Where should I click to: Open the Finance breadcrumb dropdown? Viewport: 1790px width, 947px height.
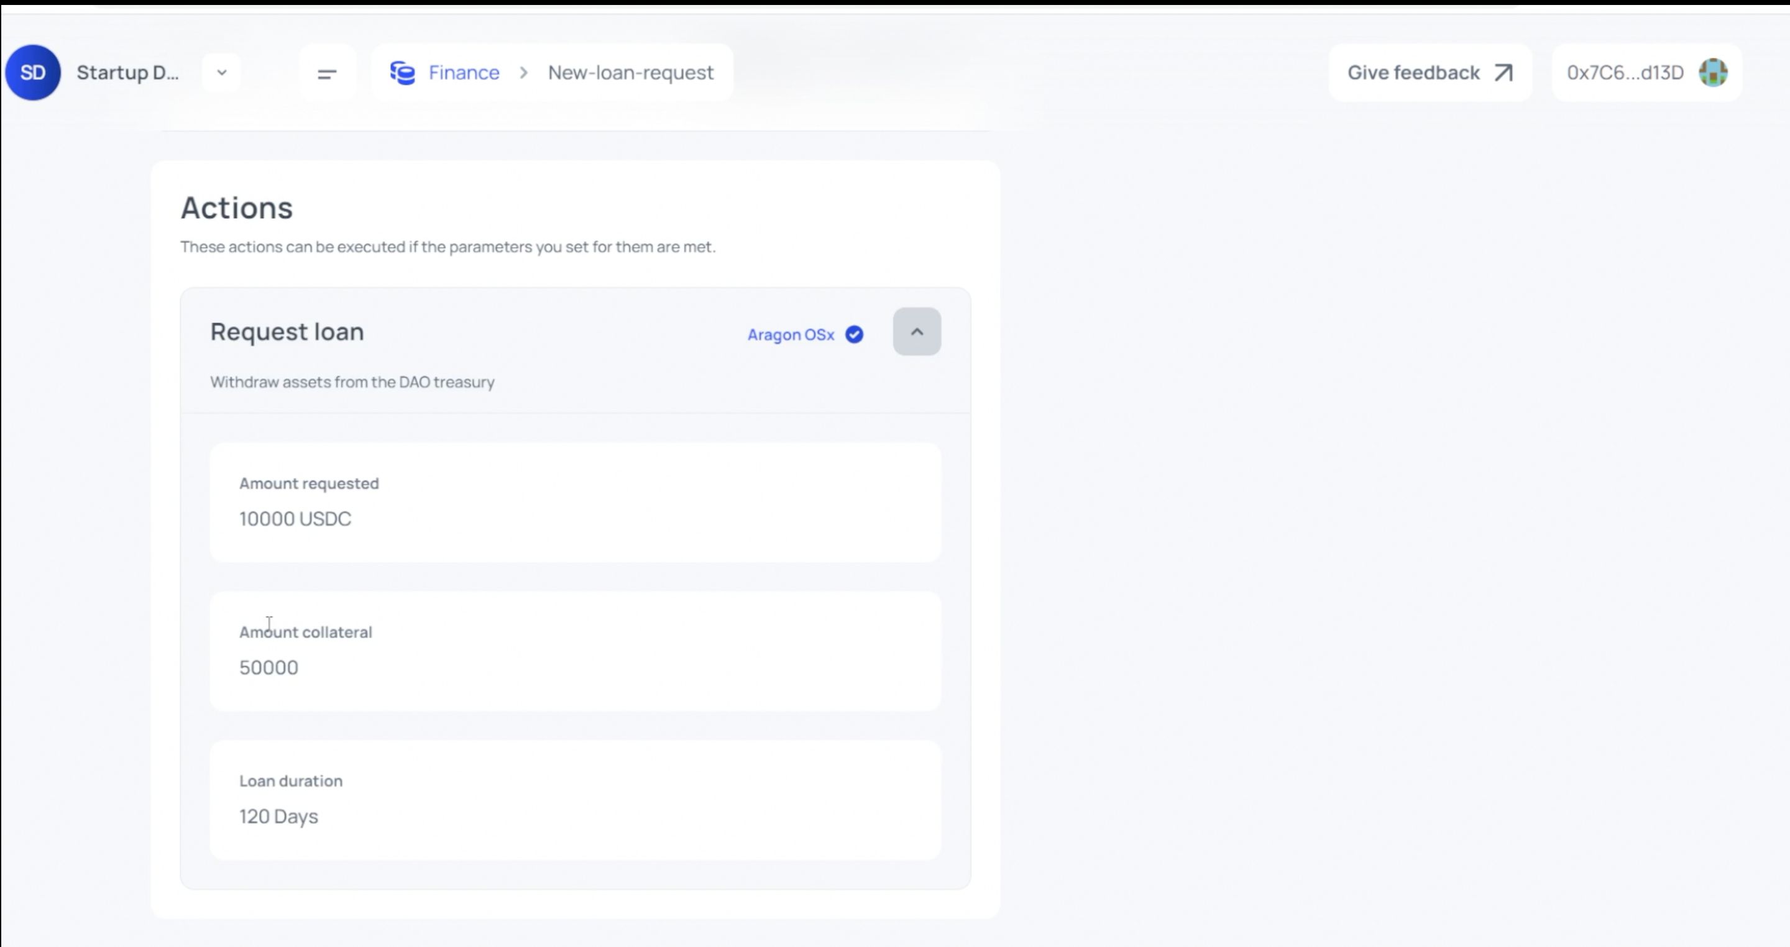[x=463, y=72]
